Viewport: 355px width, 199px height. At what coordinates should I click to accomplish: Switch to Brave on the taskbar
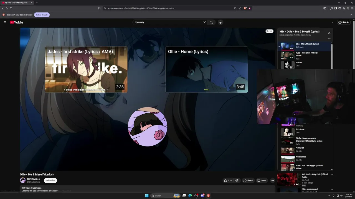208,196
